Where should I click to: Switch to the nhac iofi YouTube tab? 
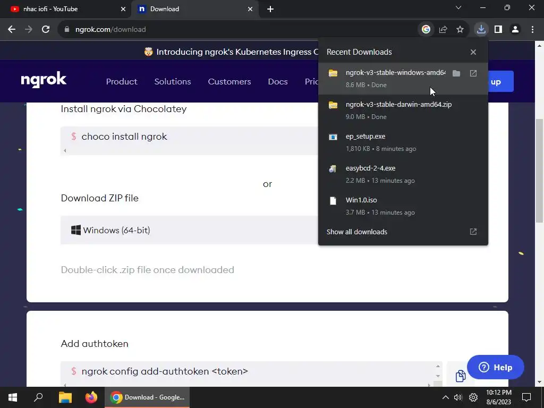tap(66, 9)
